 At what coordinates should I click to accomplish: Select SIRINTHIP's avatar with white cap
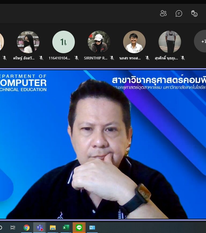(99, 42)
